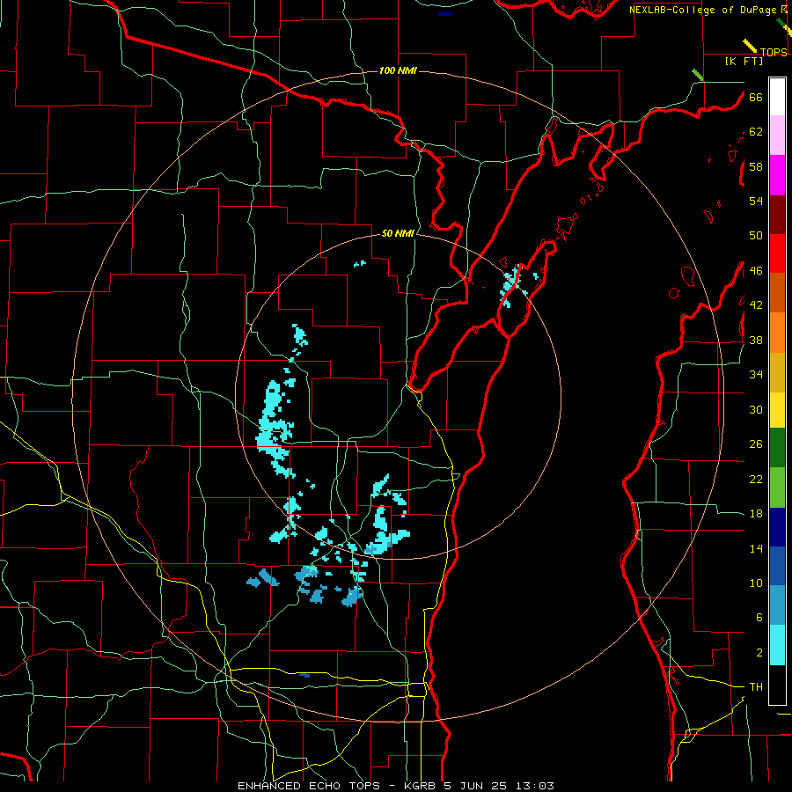Click the cyan legend swatch

pyautogui.click(x=777, y=645)
